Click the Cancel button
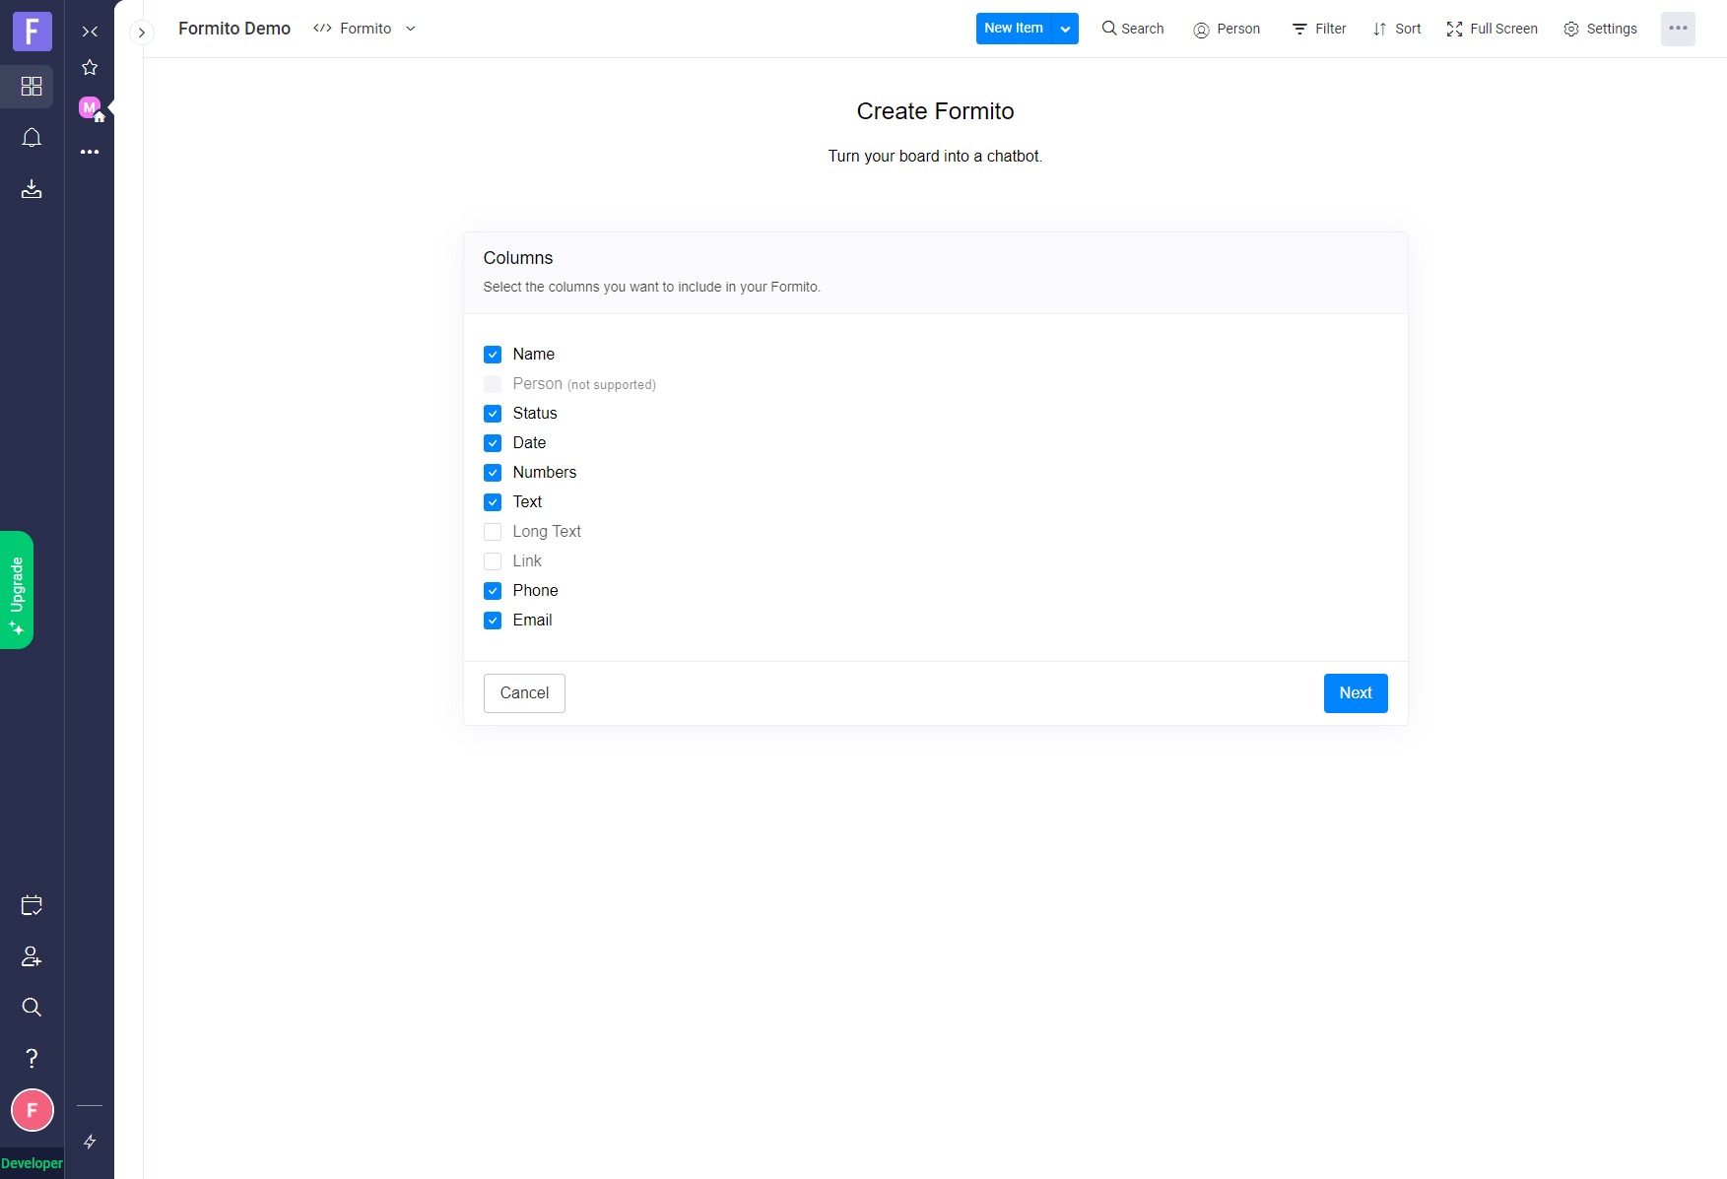The image size is (1727, 1179). click(x=524, y=693)
